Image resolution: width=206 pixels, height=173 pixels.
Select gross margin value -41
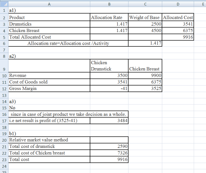109,89
